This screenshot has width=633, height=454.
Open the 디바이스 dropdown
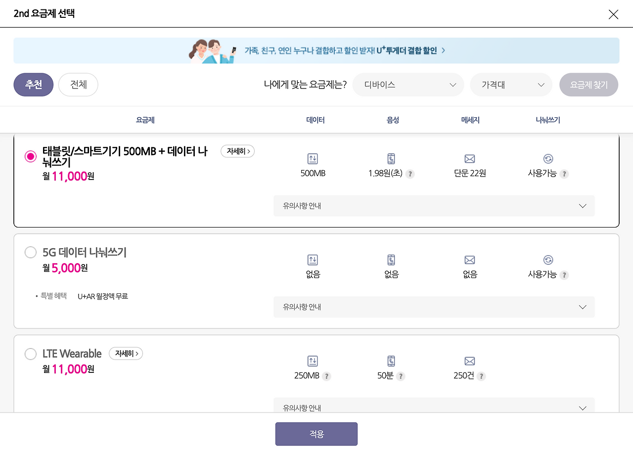408,85
